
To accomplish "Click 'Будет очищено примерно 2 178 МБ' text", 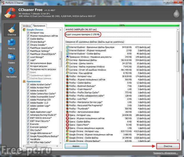I will point(83,35).
